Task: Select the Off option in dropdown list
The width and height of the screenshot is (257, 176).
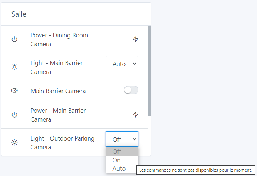Action: [x=122, y=152]
